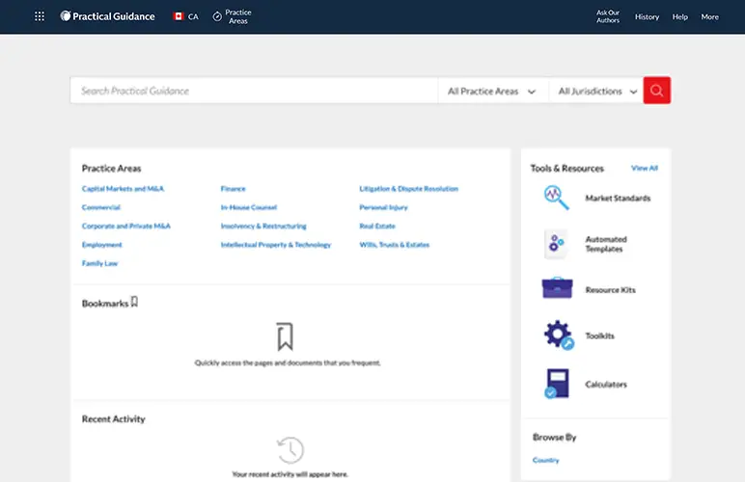The height and width of the screenshot is (482, 745).
Task: Open History in the top navigation
Action: (x=647, y=16)
